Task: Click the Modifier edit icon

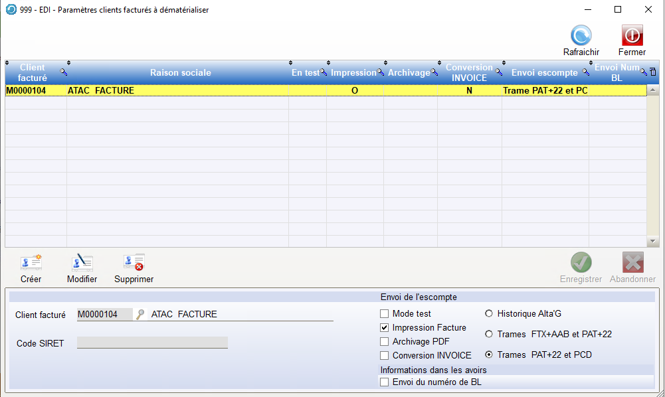Action: tap(82, 263)
